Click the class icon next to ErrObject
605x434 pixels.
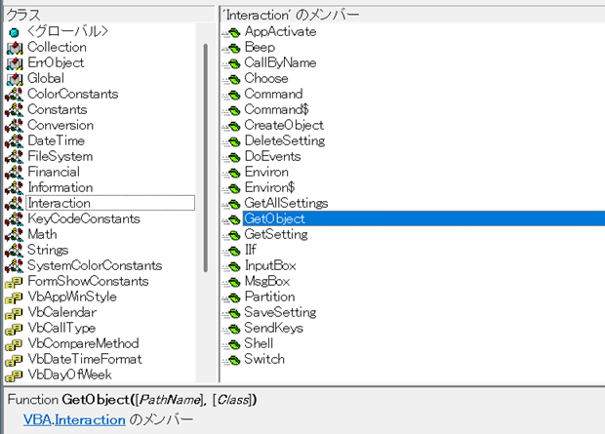coord(15,63)
